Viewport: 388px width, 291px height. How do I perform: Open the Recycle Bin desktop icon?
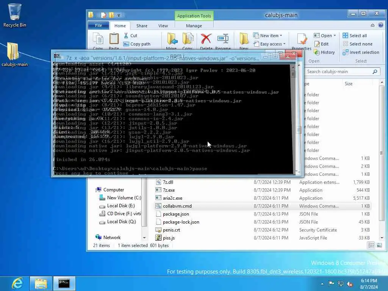click(15, 15)
